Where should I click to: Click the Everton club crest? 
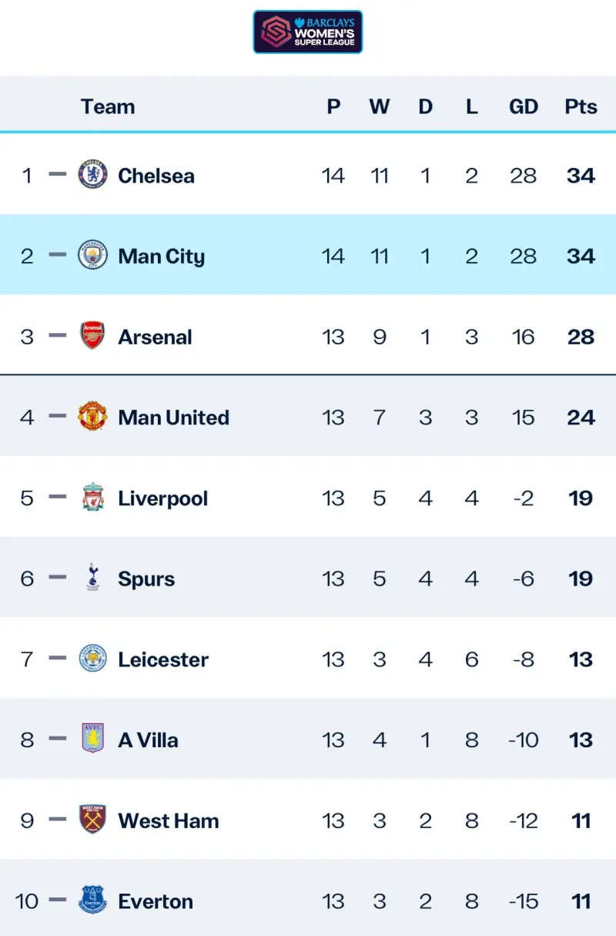[x=93, y=901]
